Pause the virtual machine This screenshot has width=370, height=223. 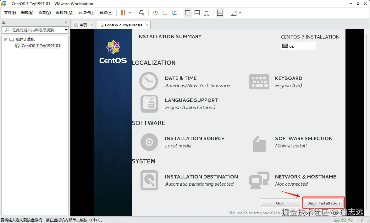click(123, 13)
